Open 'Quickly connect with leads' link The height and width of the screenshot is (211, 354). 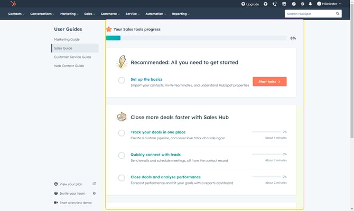[x=156, y=155]
